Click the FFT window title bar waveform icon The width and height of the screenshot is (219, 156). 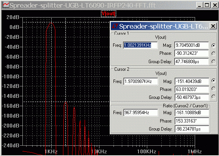(6, 5)
